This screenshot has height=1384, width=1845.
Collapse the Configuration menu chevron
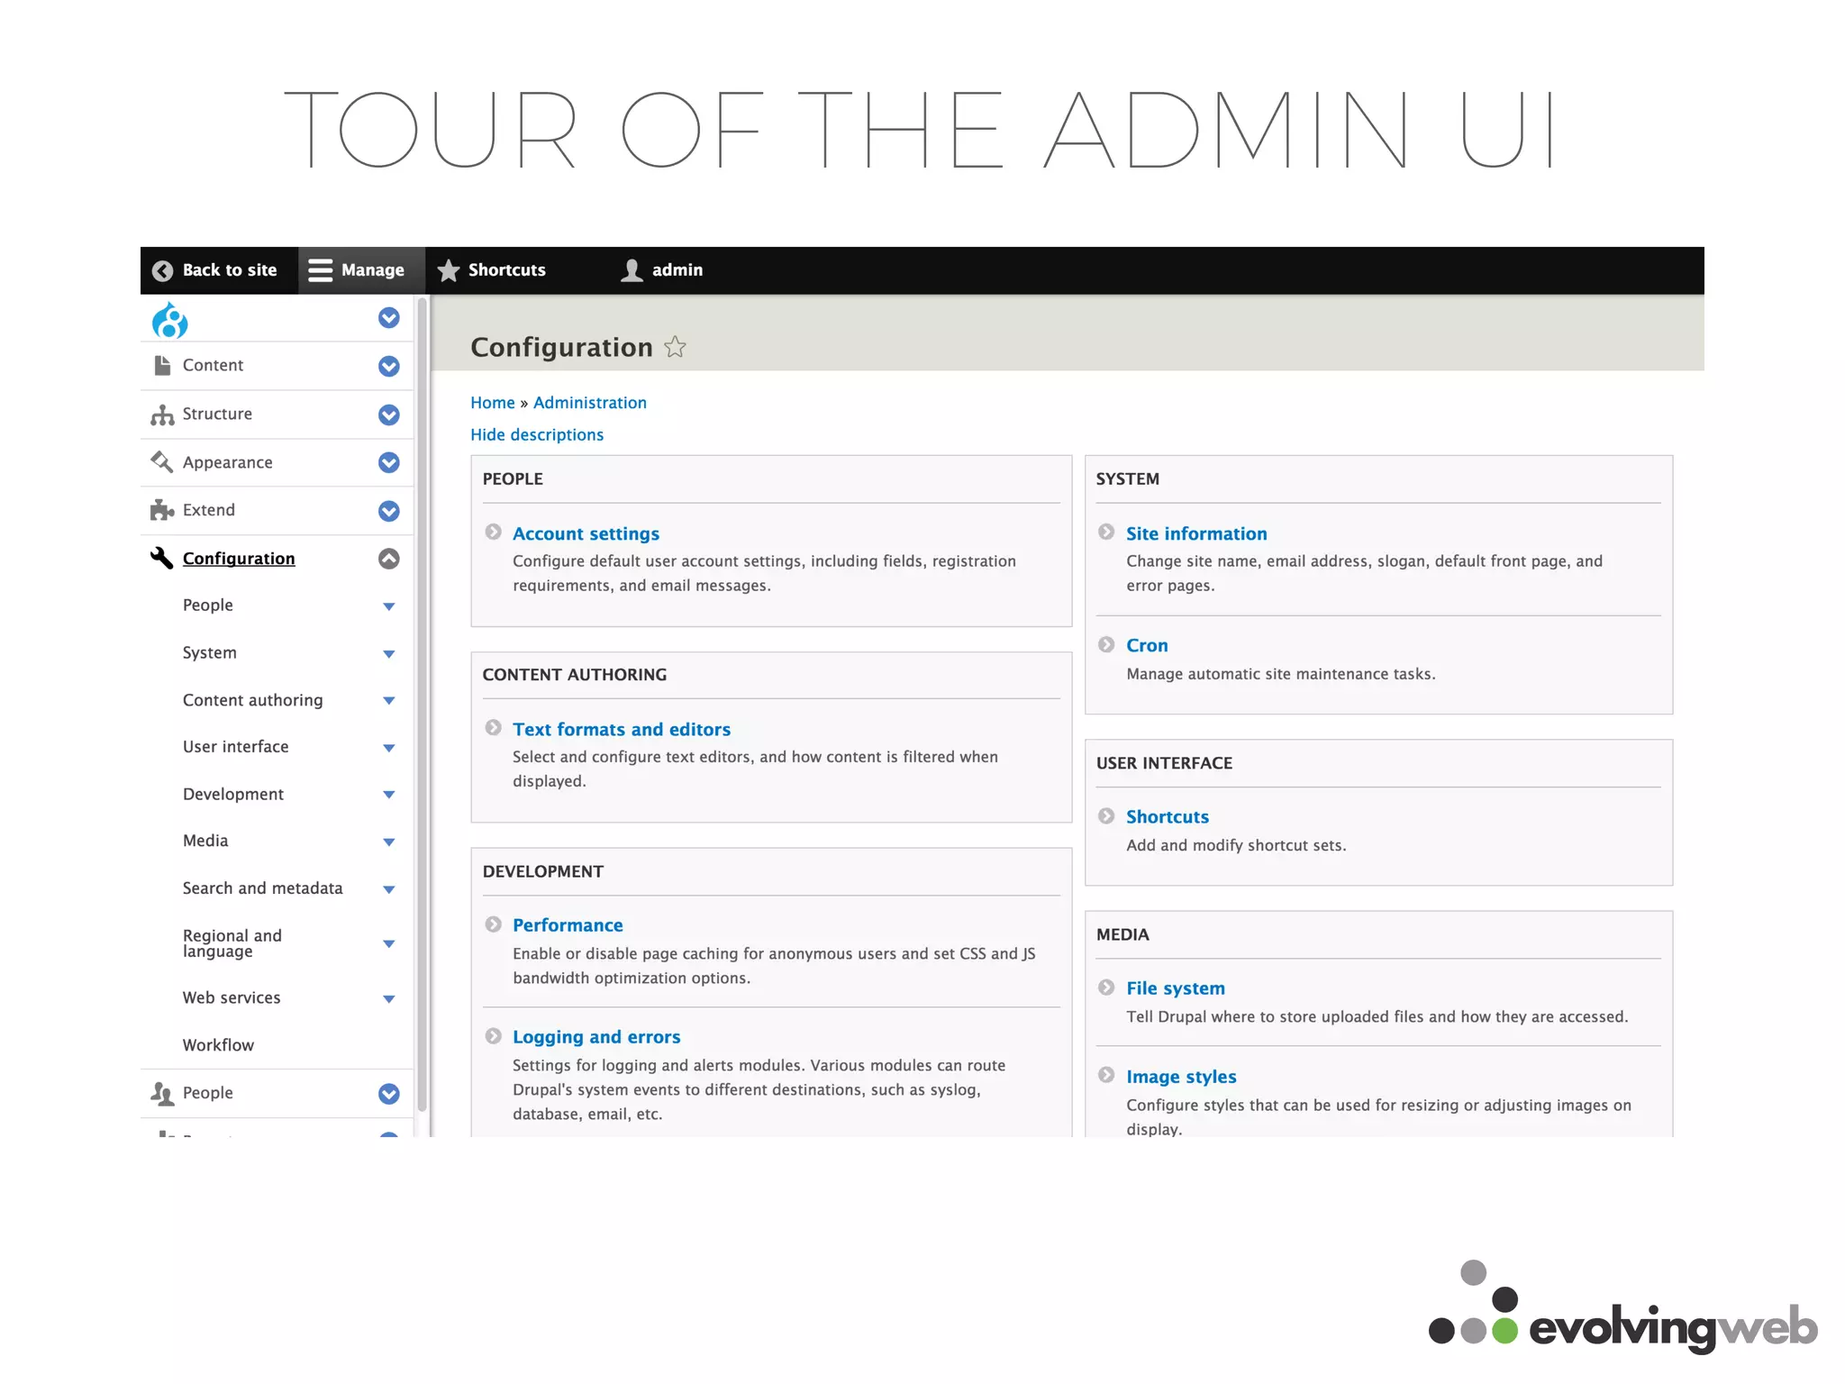388,559
